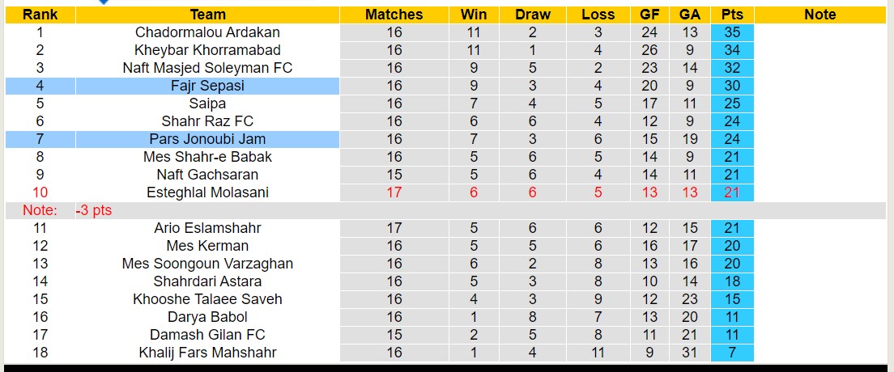Click the Esteghlal Molasani team in red

point(207,192)
